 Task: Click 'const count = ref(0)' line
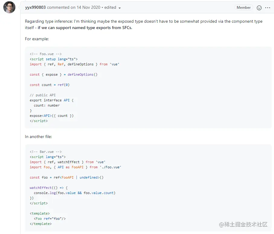(x=50, y=85)
